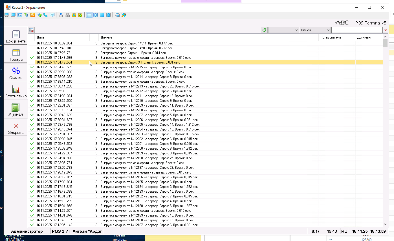Sort by the Пользователь column header
Image resolution: width=394 pixels, height=241 pixels.
[337, 37]
